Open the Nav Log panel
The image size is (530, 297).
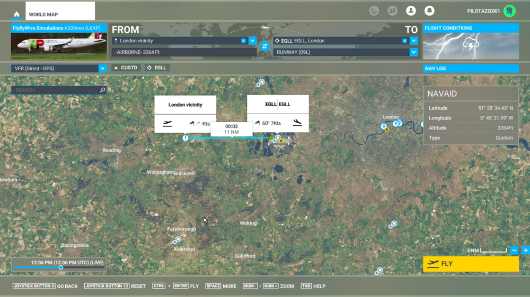471,68
